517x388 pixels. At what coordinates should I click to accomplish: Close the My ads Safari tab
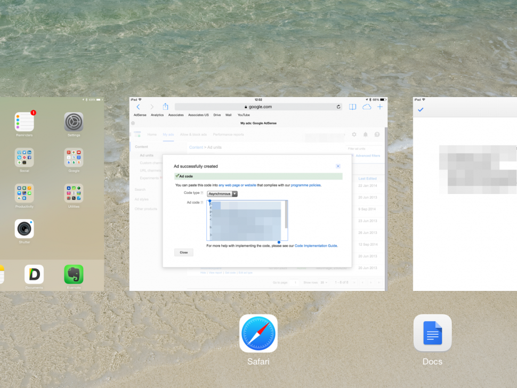point(133,123)
